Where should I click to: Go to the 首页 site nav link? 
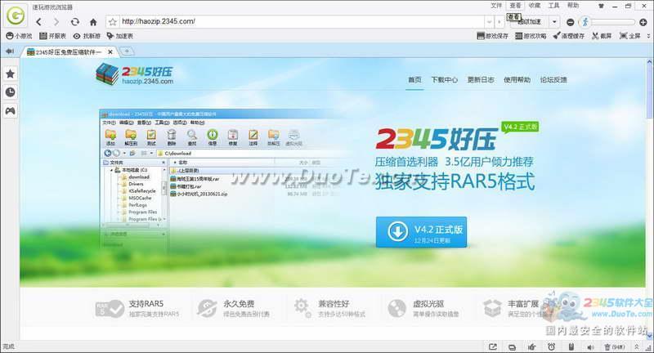click(x=414, y=79)
